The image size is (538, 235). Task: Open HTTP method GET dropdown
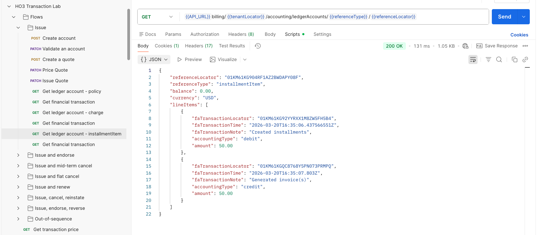tap(157, 17)
